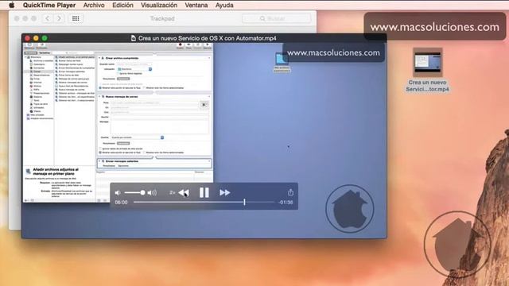Click the fast-forward button in player controls
Screen dimensions: 509x286
[224, 192]
